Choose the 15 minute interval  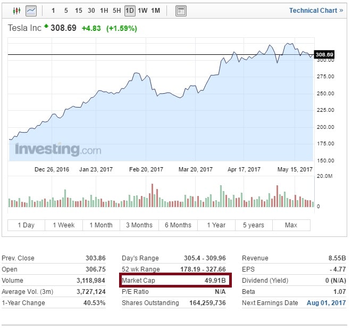79,11
